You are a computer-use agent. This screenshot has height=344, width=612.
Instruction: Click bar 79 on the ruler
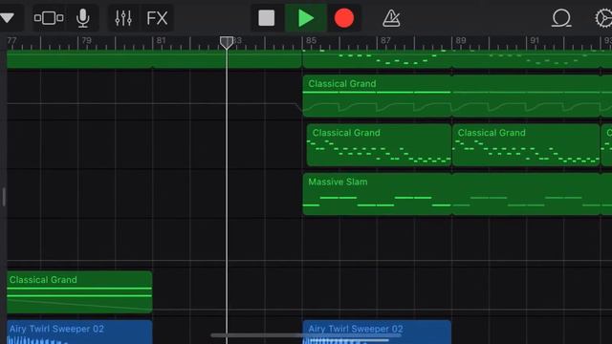87,40
